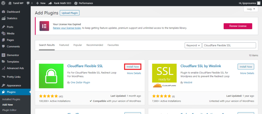Click the Plugins plug icon in sidebar
Image resolution: width=262 pixels, height=114 pixels.
[3, 92]
